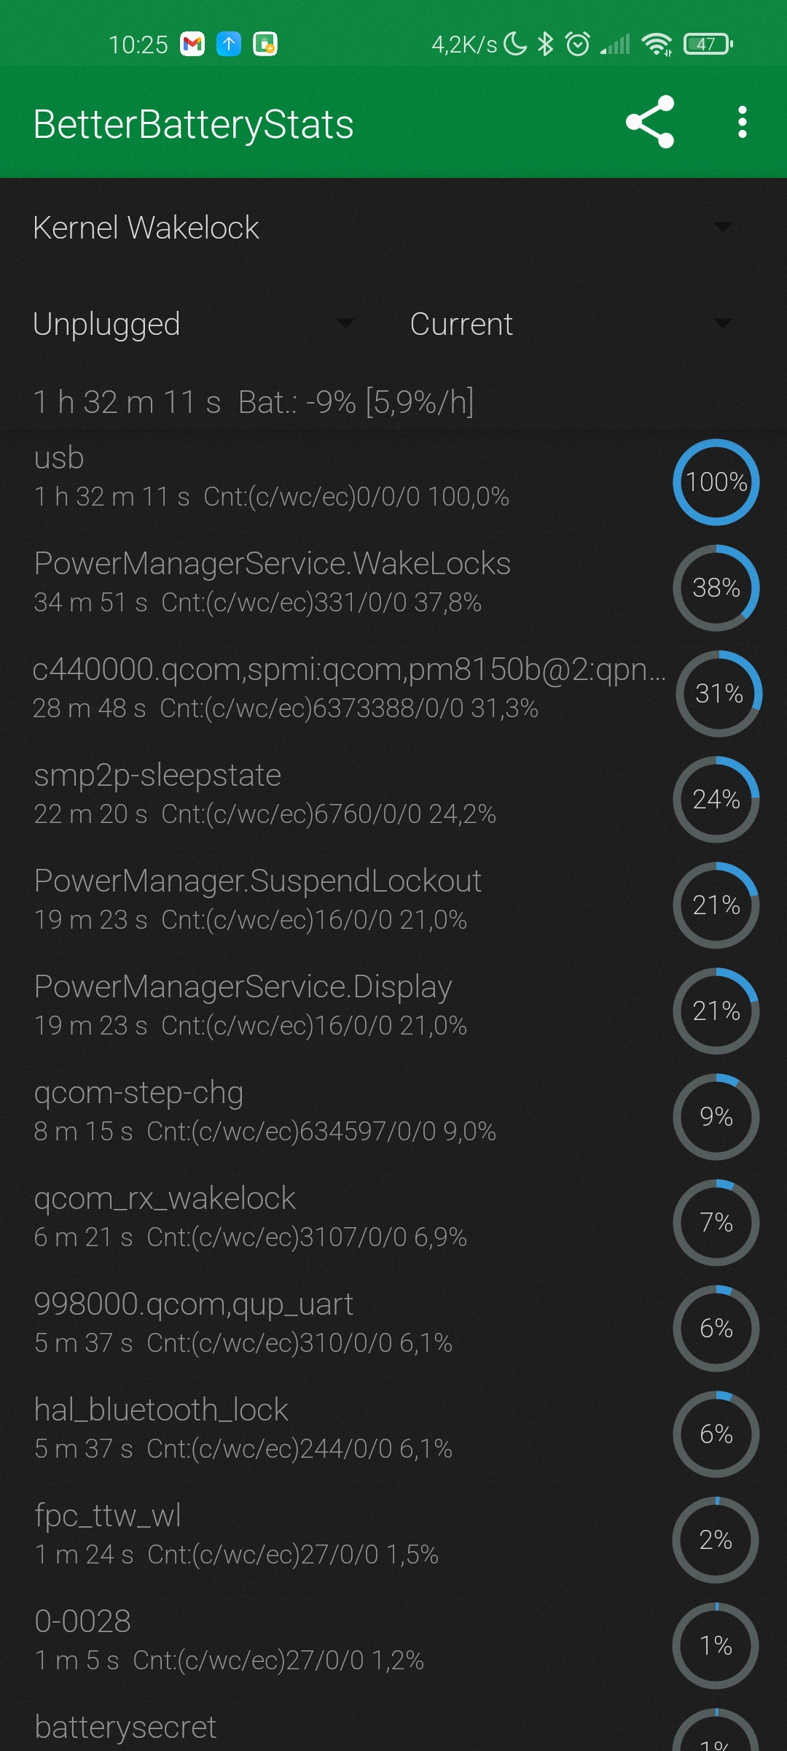Viewport: 787px width, 1751px height.
Task: Tap the Bluetooth status icon
Action: pyautogui.click(x=545, y=45)
